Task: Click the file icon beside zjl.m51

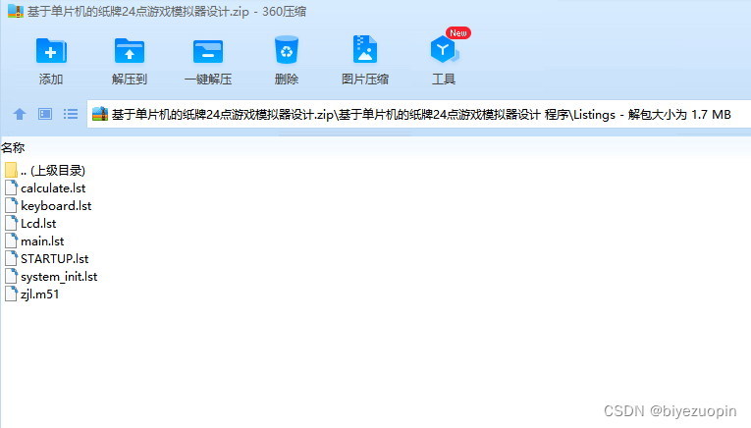Action: [11, 294]
